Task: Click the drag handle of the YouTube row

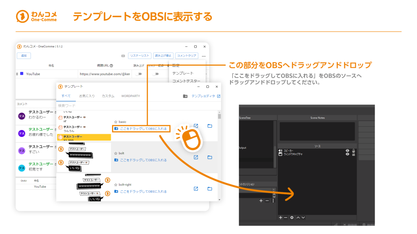Action: coord(17,74)
